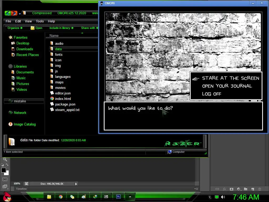This screenshot has width=269, height=202.
Task: Open the foreground color swatch
Action: [x=4, y=170]
